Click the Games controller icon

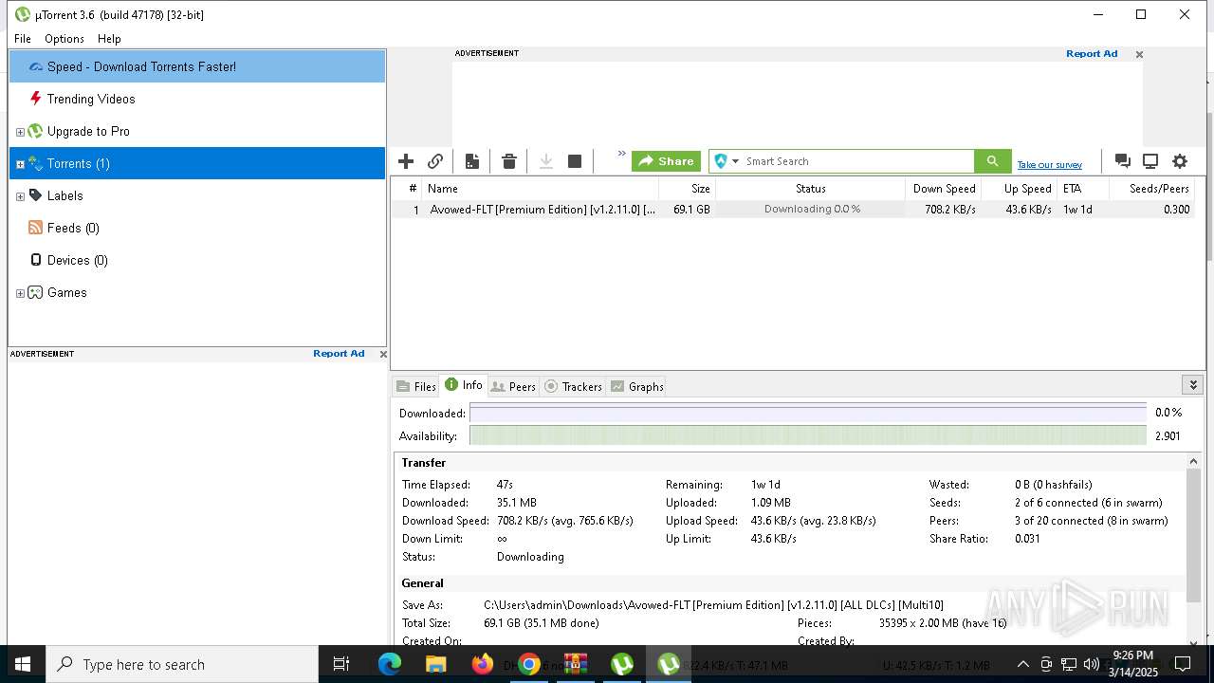pyautogui.click(x=35, y=292)
